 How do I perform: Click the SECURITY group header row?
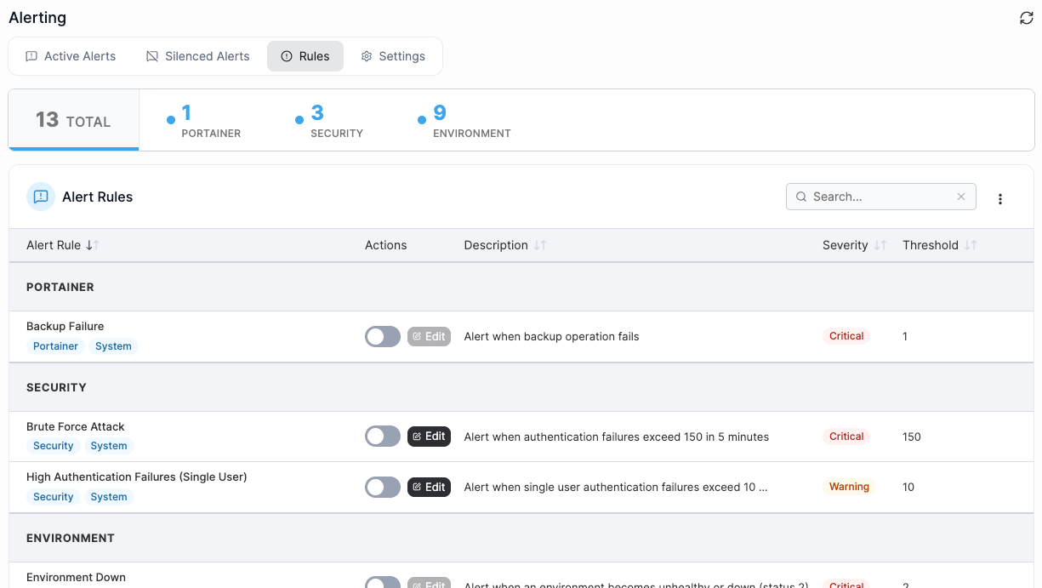click(521, 387)
